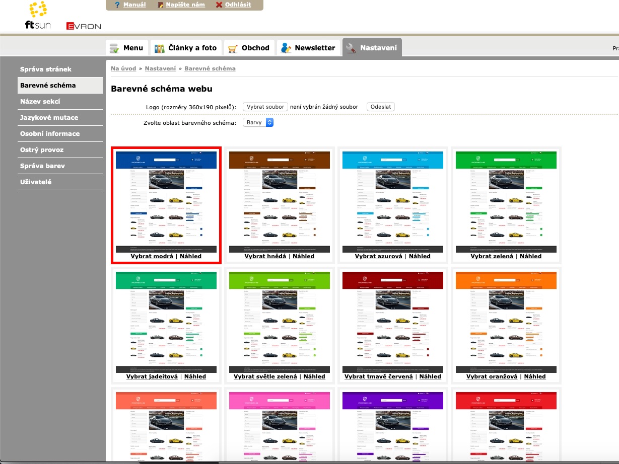Click the red X icon beside Odhlásit

click(x=219, y=5)
